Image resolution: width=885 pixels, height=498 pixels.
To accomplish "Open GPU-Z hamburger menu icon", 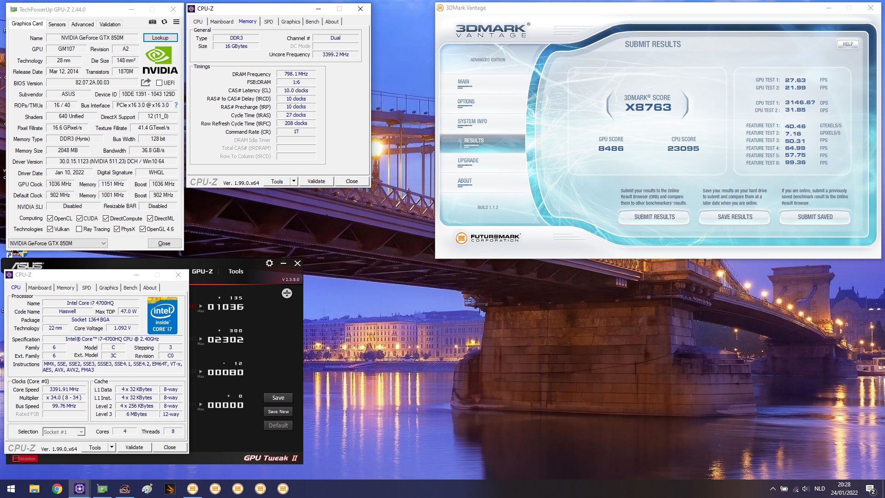I will tap(176, 22).
